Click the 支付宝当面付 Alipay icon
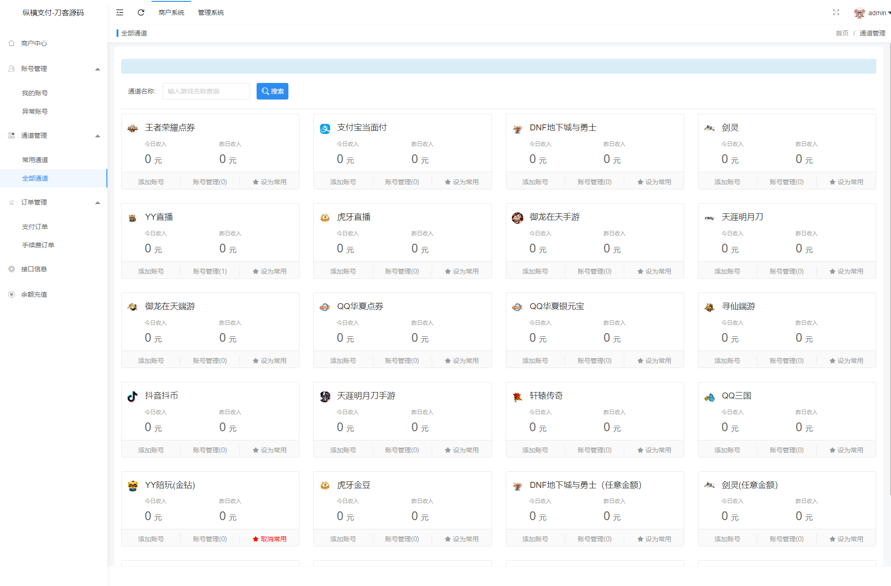This screenshot has width=891, height=586. 325,128
